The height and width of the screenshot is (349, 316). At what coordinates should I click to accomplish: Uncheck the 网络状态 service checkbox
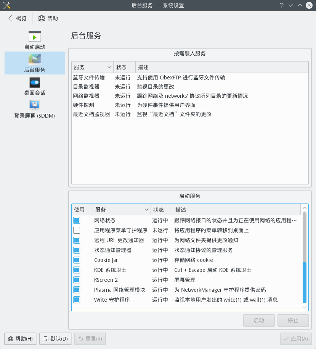pos(77,220)
